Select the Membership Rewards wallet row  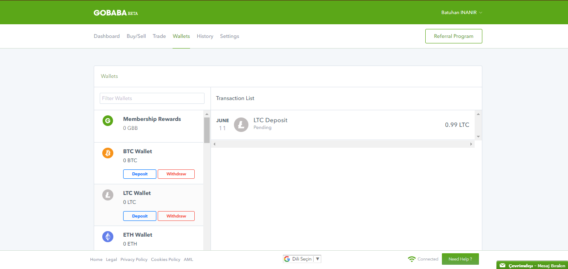(149, 126)
